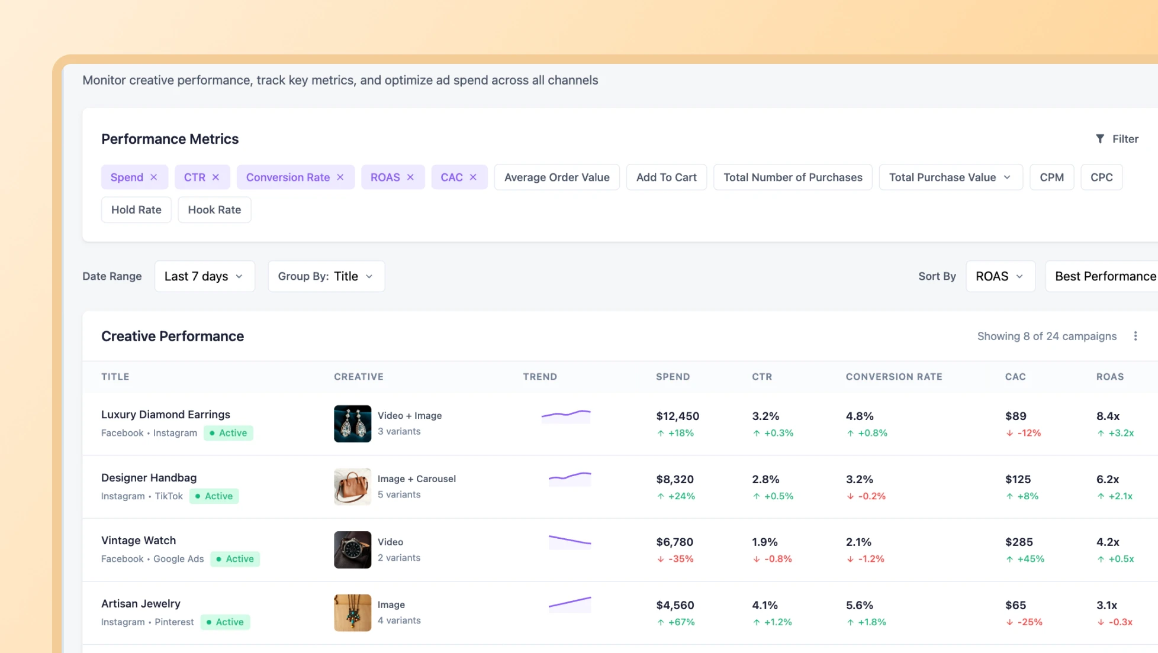
Task: Open the three-dot menu in Creative Performance
Action: (1136, 336)
